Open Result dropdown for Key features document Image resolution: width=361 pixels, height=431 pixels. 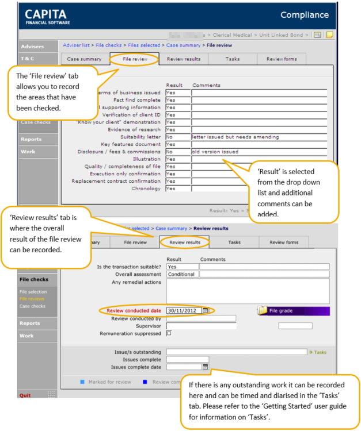point(178,144)
